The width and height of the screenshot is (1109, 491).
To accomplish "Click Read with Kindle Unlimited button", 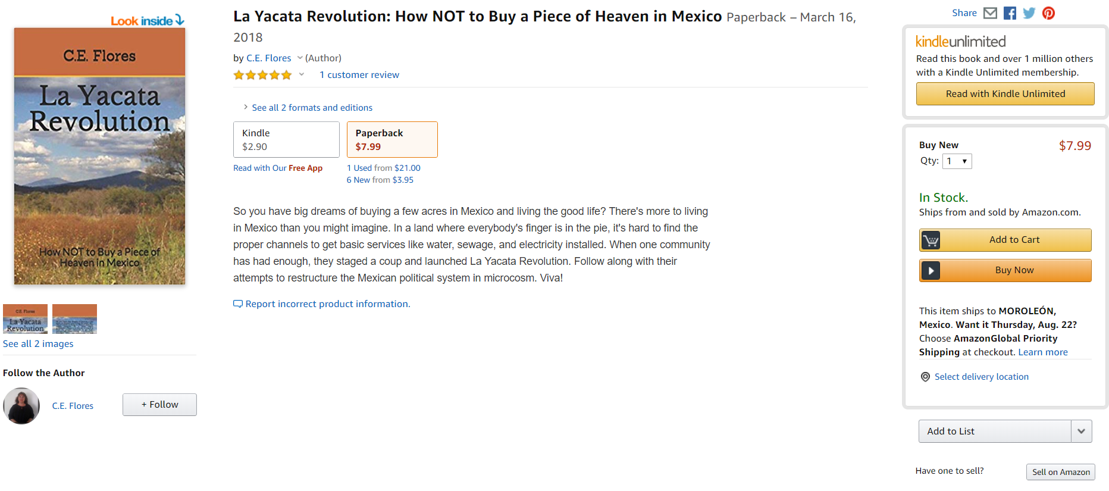I will pyautogui.click(x=1005, y=94).
